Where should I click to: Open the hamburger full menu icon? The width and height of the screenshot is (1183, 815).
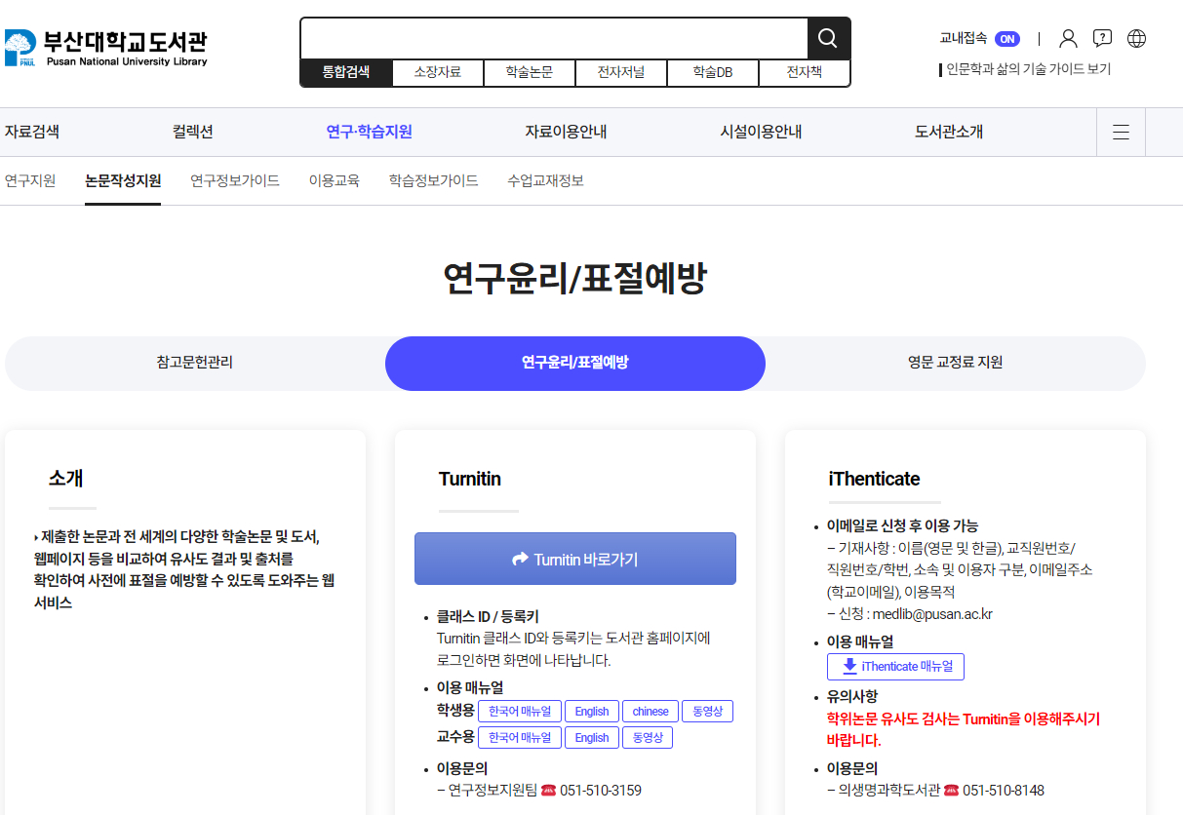1121,133
